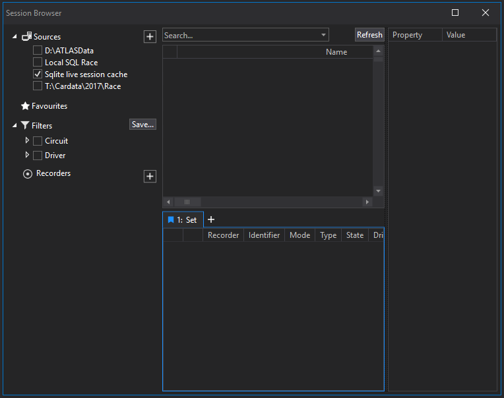Select the Filters label
Image resolution: width=504 pixels, height=398 pixels.
(x=42, y=125)
